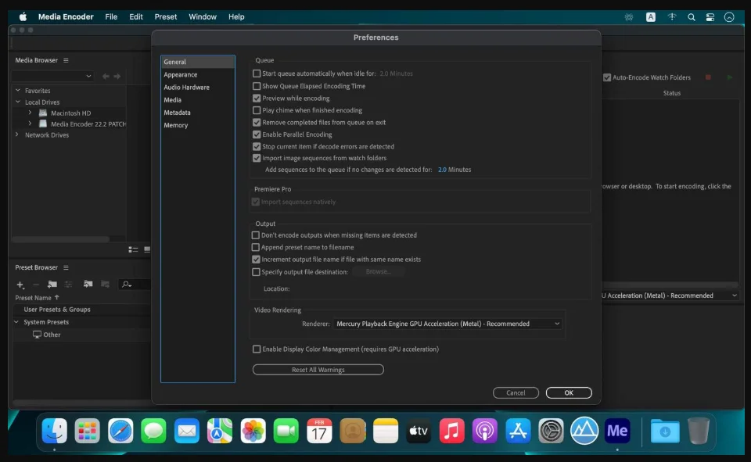Open Messages from the dock
Viewport: 751px width, 462px height.
153,431
